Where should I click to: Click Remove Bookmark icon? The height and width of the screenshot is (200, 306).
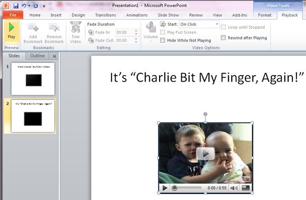point(54,28)
